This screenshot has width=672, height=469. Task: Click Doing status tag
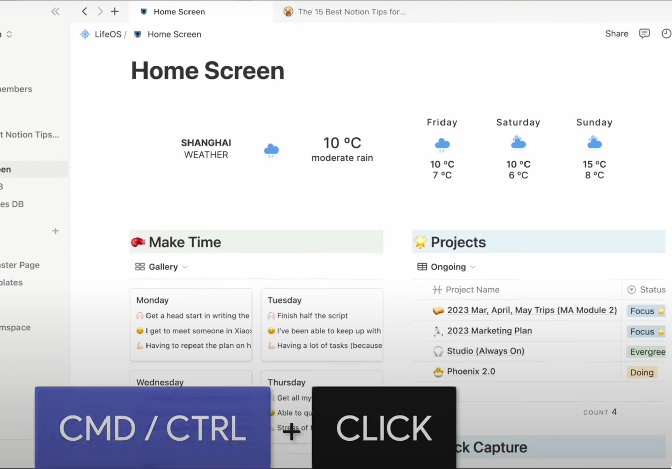click(x=641, y=372)
